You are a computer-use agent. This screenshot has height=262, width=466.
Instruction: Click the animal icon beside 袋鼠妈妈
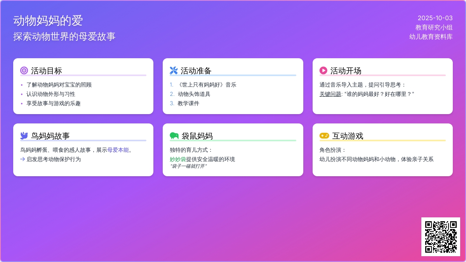[x=174, y=136]
